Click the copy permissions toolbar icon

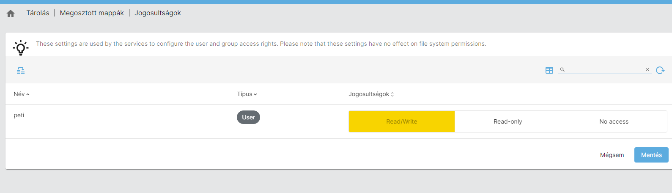coord(21,70)
